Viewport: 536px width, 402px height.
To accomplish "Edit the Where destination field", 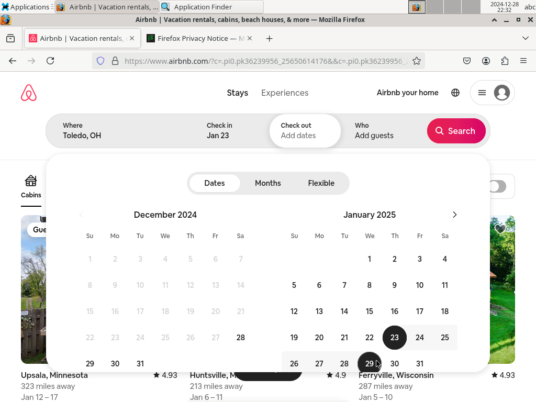I will click(x=121, y=131).
